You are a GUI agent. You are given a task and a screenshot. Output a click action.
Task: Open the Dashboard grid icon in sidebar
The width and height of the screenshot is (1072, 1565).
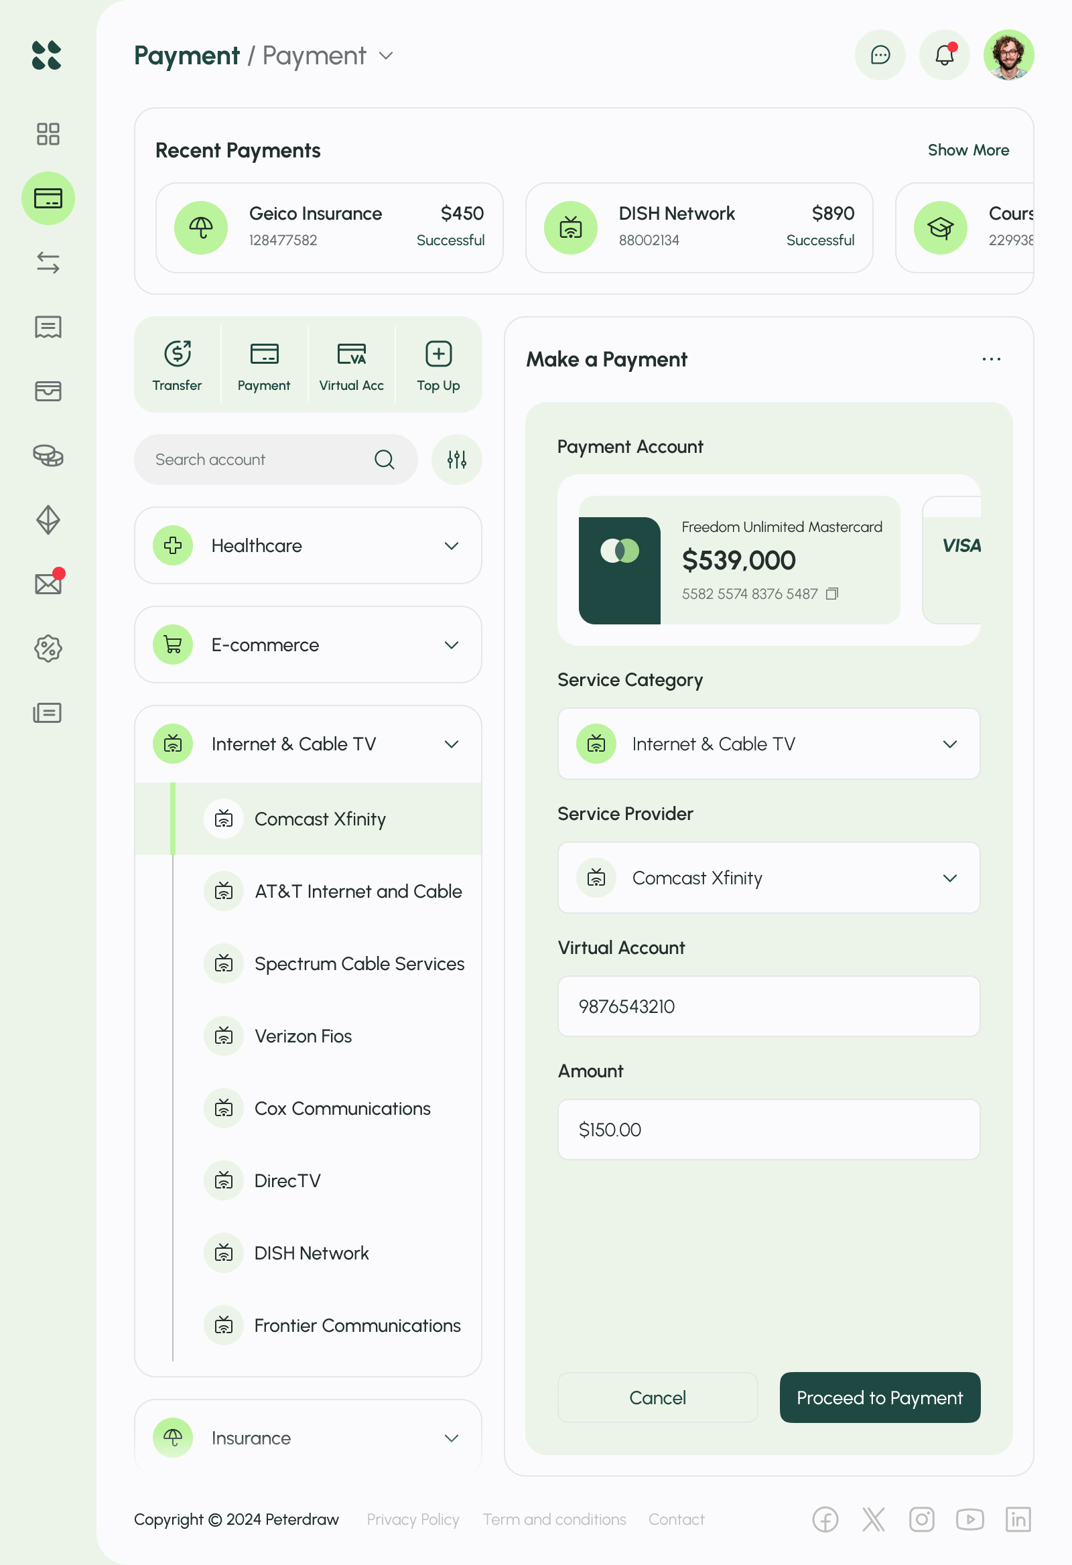(48, 135)
